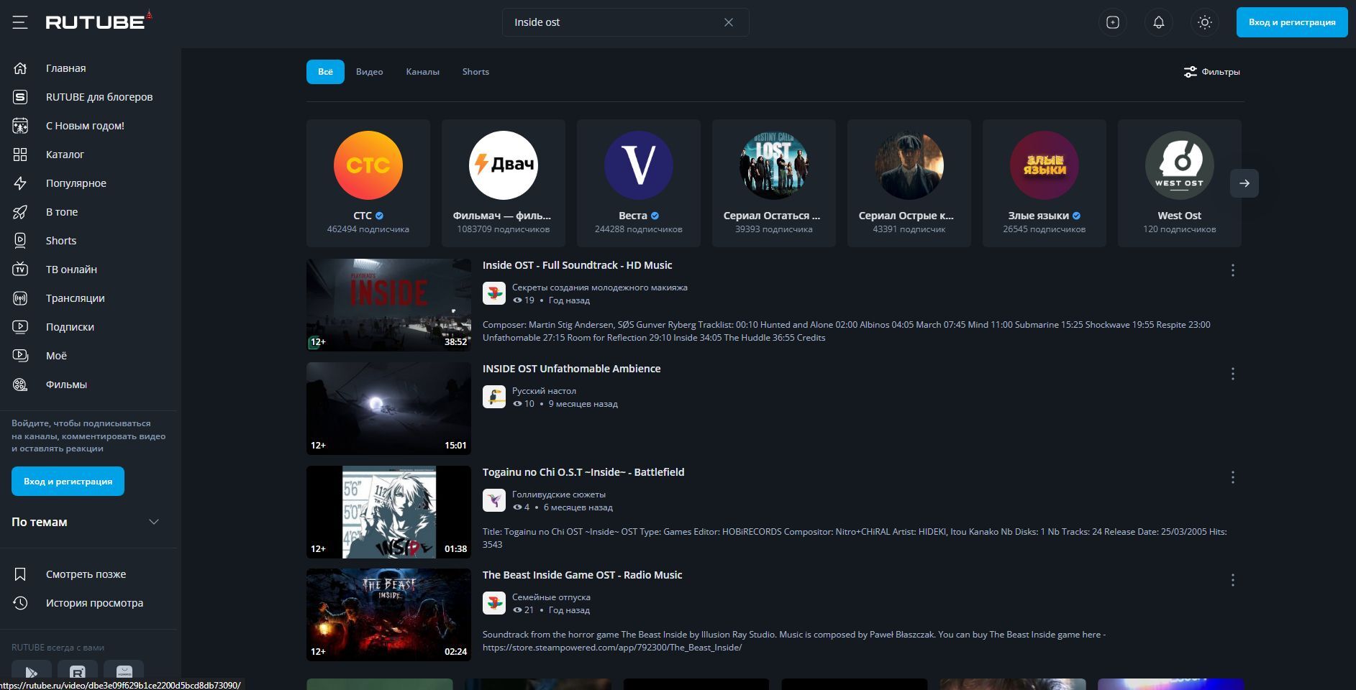Play the Inside OST Full Soundtrack thumbnail
The width and height of the screenshot is (1356, 690).
coord(388,305)
